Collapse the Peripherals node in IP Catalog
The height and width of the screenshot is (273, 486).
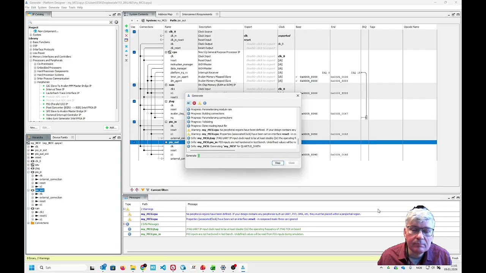pos(35,82)
